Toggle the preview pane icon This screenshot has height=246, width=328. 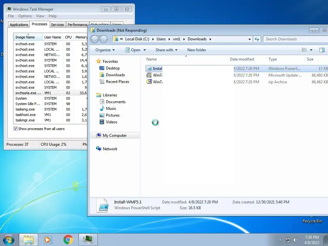point(322,50)
